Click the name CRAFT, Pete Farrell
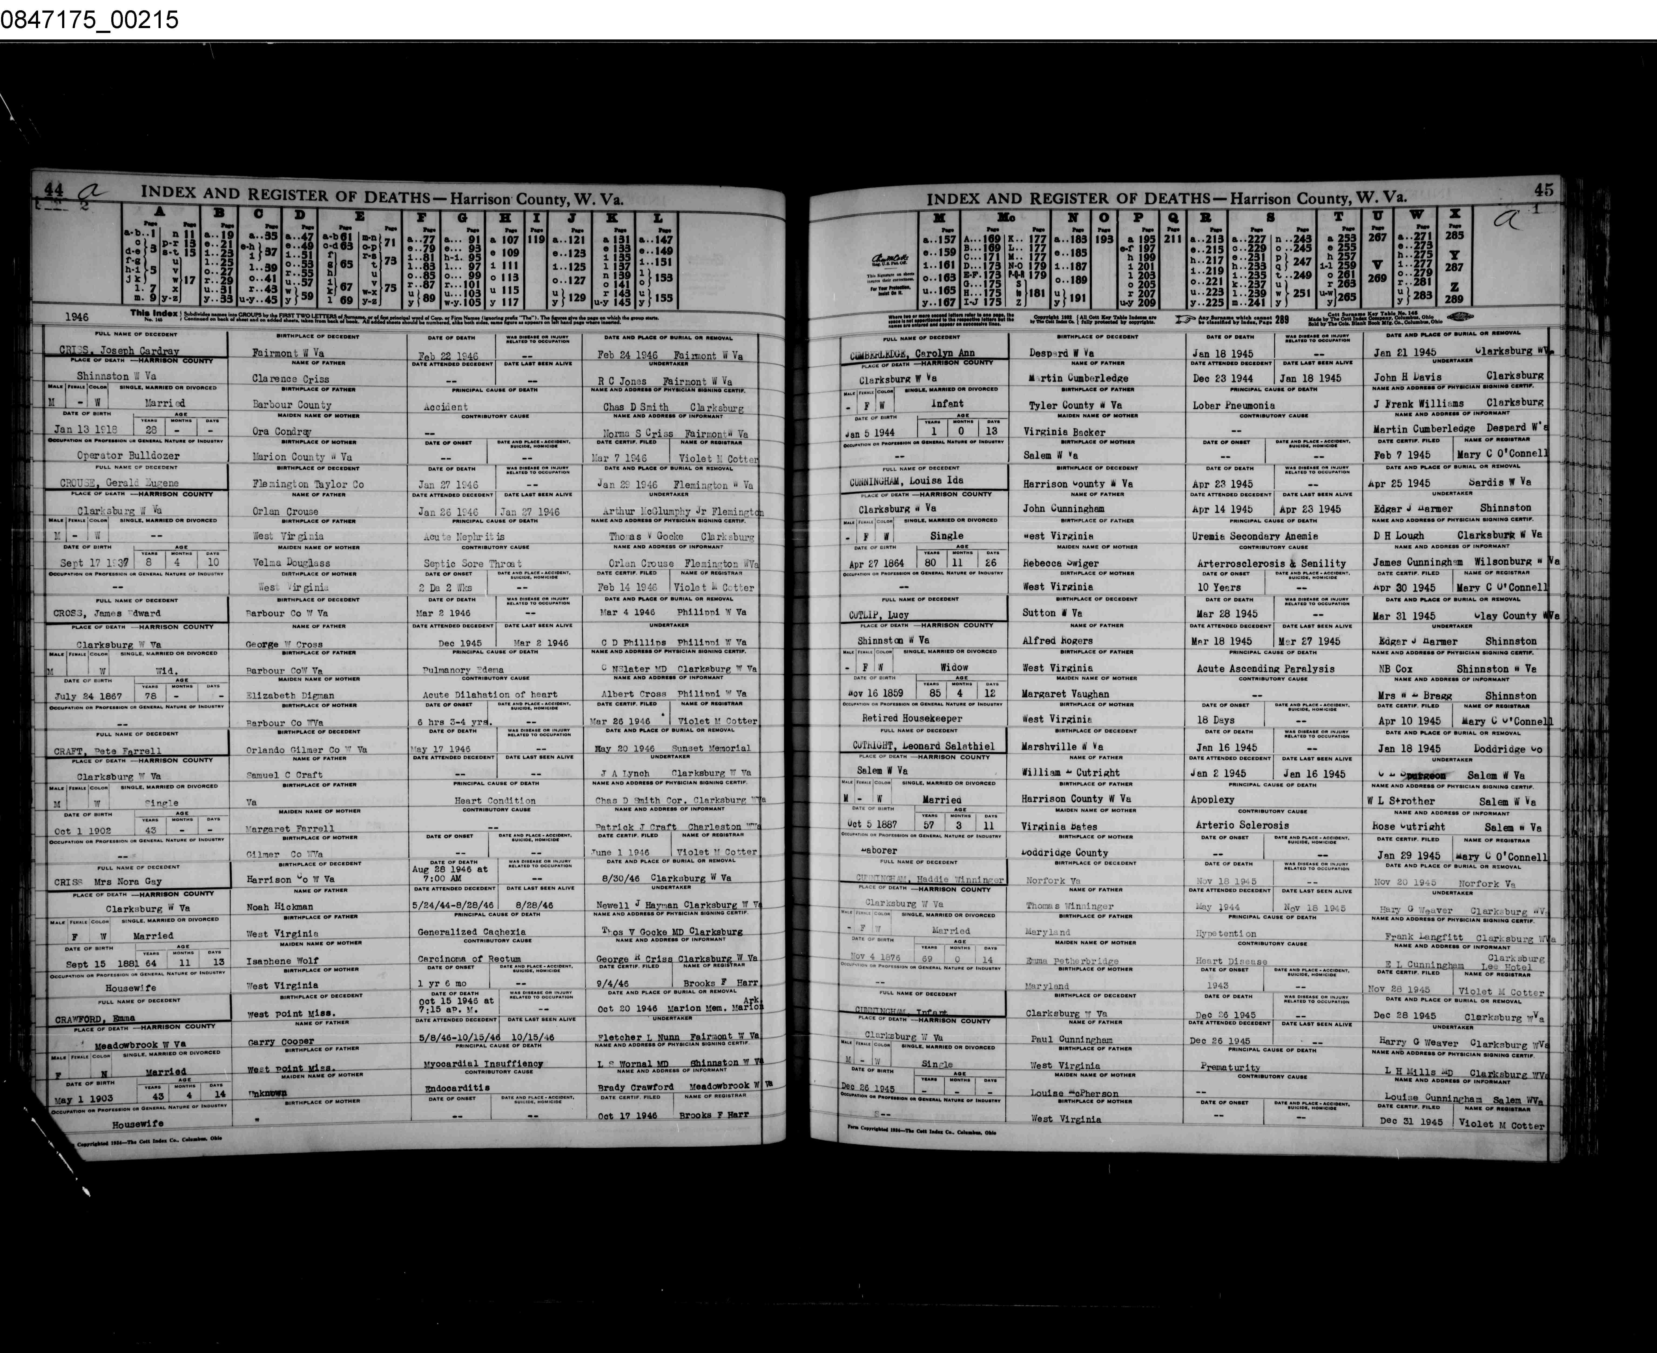 [x=107, y=751]
